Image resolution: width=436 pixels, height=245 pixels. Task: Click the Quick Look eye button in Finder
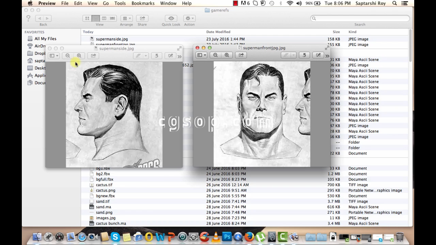171,18
